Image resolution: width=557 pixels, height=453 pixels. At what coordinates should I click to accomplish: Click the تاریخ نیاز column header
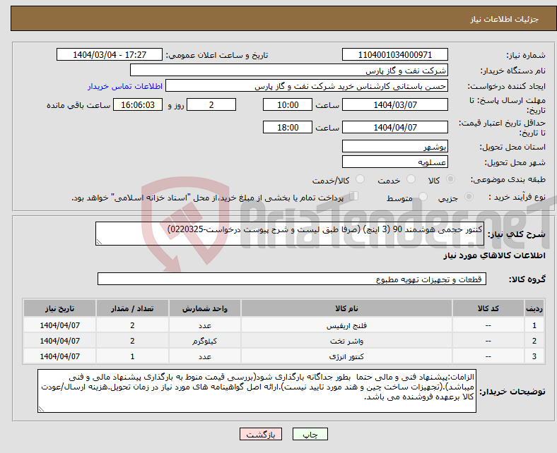pos(59,308)
